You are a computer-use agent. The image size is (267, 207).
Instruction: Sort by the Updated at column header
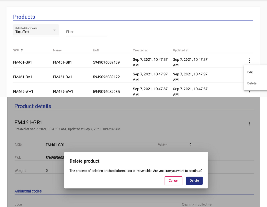point(181,50)
